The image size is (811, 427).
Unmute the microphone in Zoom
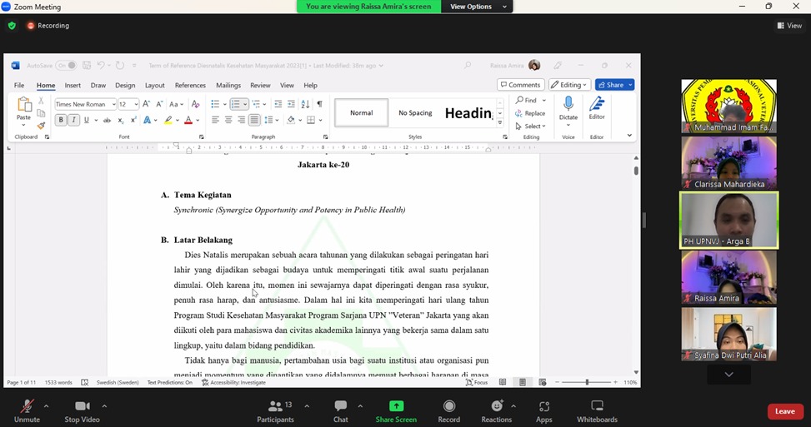[27, 407]
